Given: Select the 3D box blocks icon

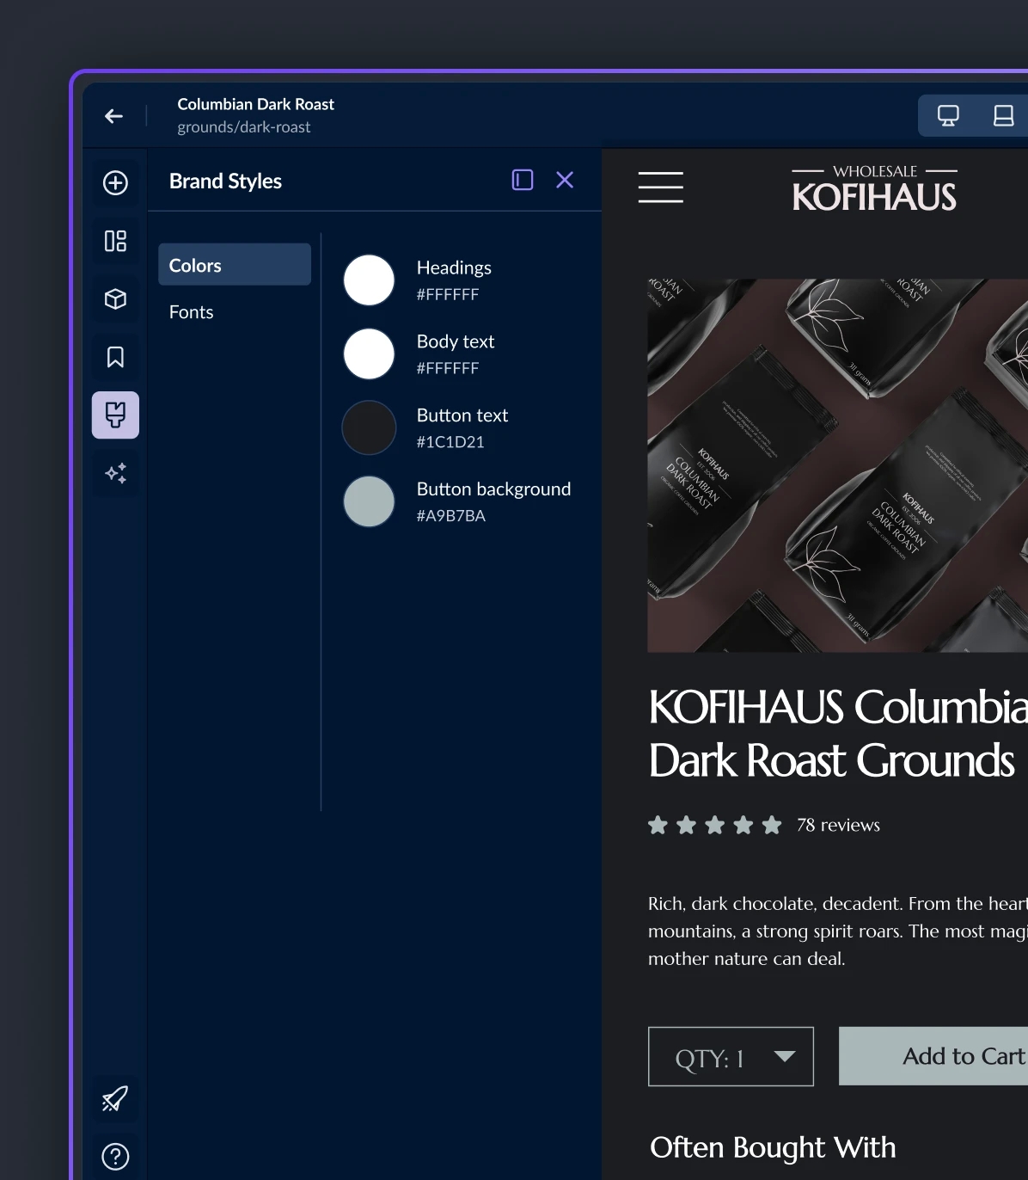Looking at the screenshot, I should (x=115, y=298).
